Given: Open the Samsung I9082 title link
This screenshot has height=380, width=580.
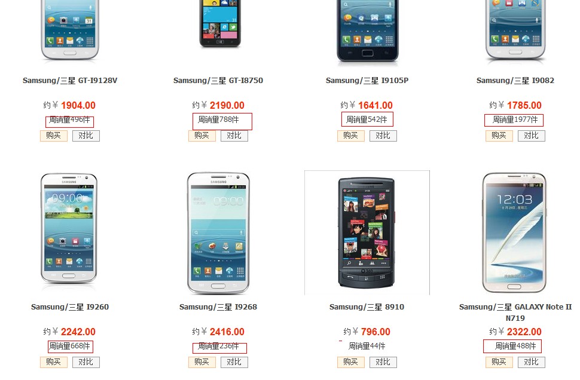Looking at the screenshot, I should pos(515,81).
